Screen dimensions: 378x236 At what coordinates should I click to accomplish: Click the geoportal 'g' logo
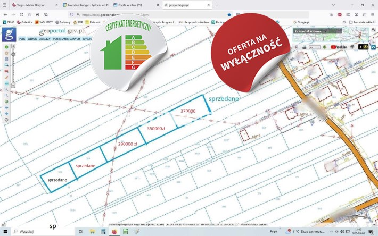coord(9,34)
